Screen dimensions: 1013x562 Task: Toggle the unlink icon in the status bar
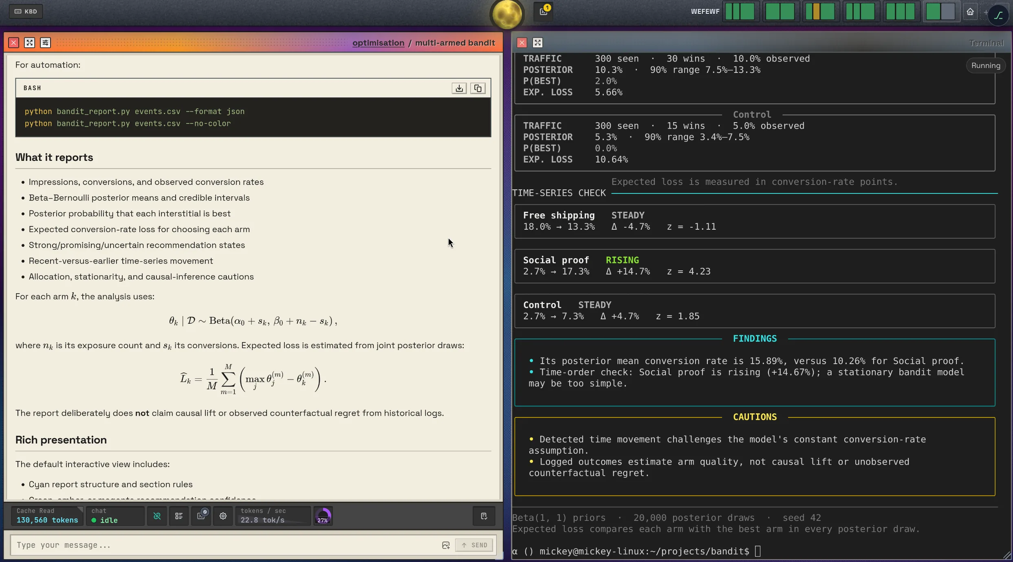tap(157, 516)
